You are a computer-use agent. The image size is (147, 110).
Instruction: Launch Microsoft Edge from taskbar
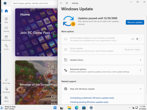tap(77, 108)
